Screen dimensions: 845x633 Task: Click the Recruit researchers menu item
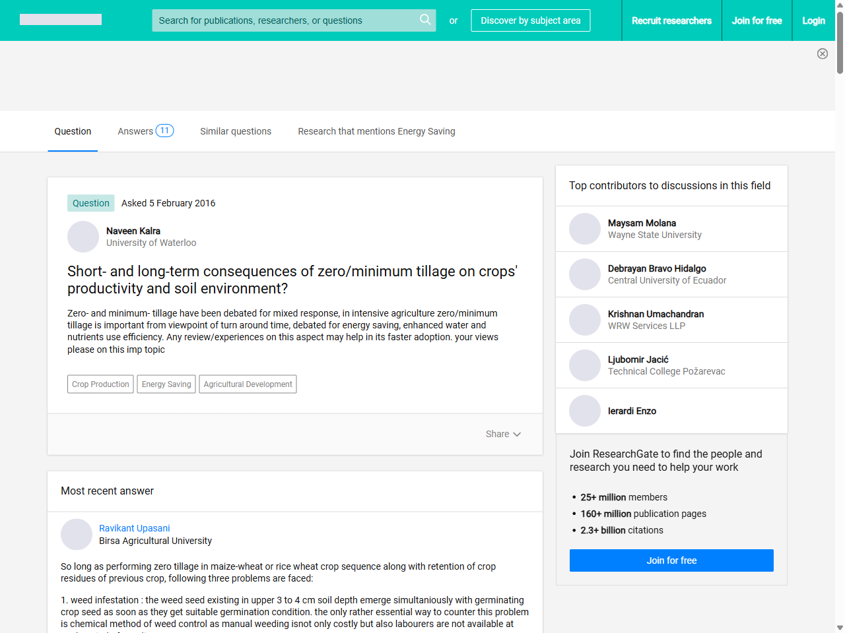point(671,20)
